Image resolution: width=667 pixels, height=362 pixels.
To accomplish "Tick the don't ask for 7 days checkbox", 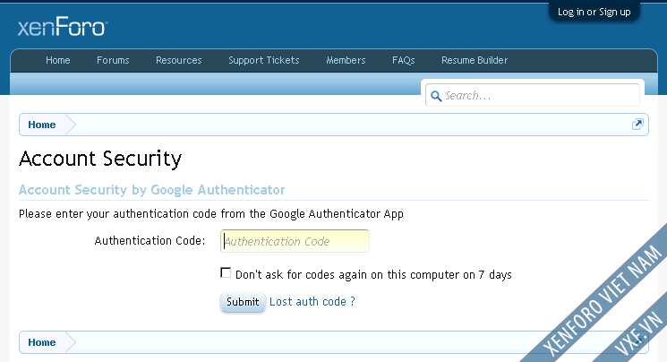I will [226, 272].
